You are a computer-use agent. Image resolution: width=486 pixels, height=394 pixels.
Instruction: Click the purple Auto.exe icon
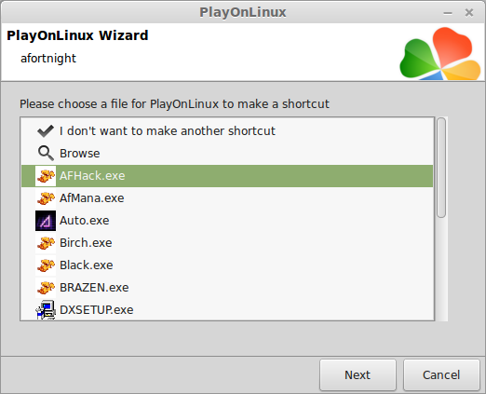tap(46, 221)
